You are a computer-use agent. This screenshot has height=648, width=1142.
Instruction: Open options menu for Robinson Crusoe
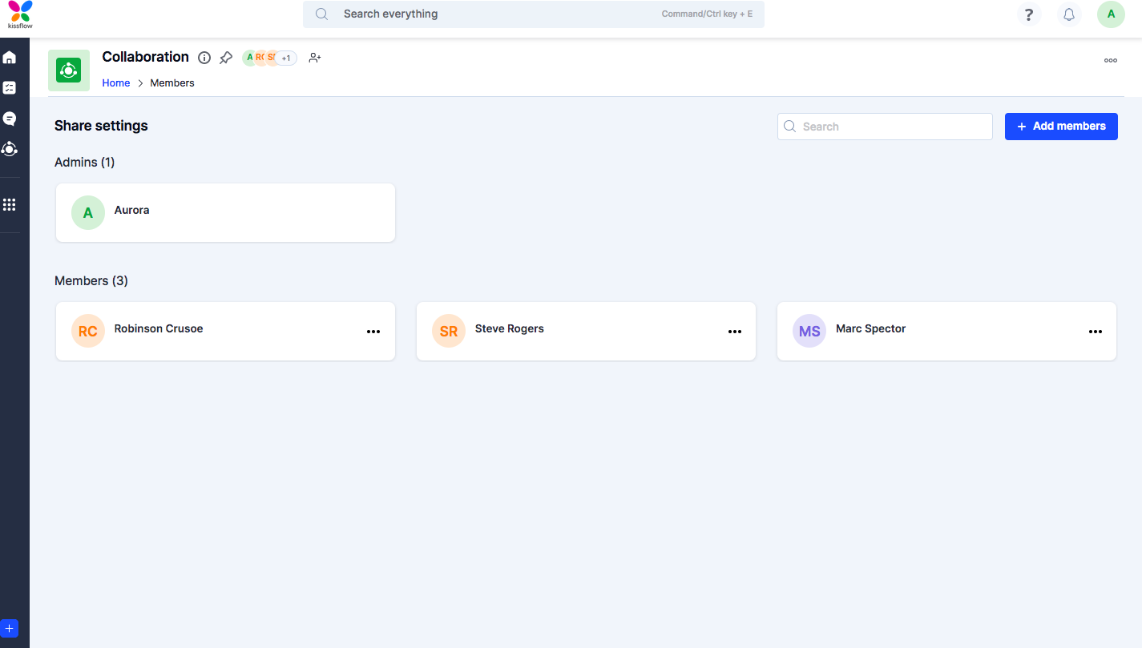[373, 332]
